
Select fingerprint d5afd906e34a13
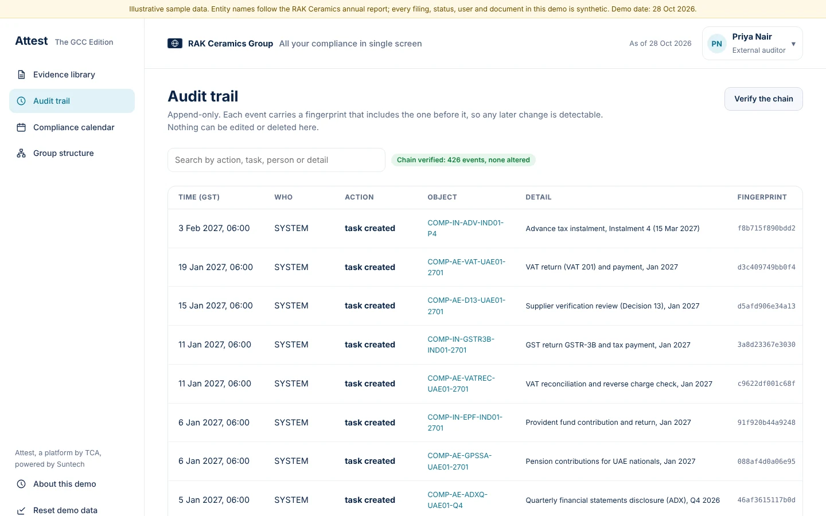pos(766,306)
